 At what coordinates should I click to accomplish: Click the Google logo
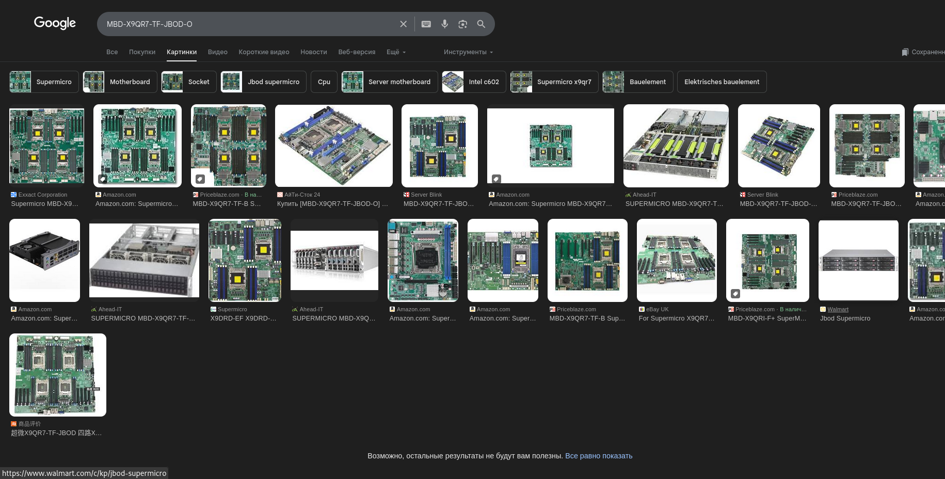coord(55,23)
